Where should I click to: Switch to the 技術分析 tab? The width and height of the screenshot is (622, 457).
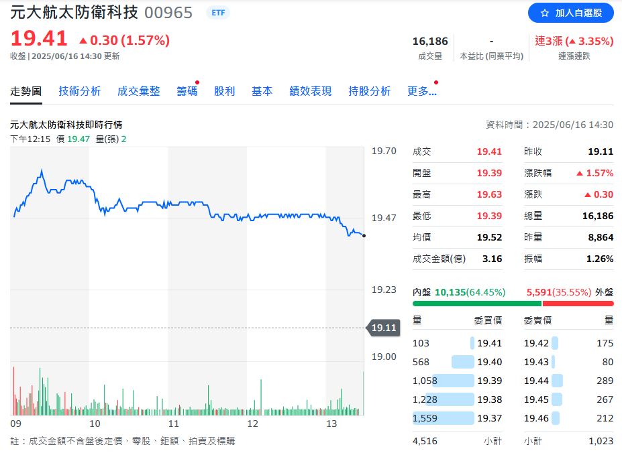(x=80, y=91)
